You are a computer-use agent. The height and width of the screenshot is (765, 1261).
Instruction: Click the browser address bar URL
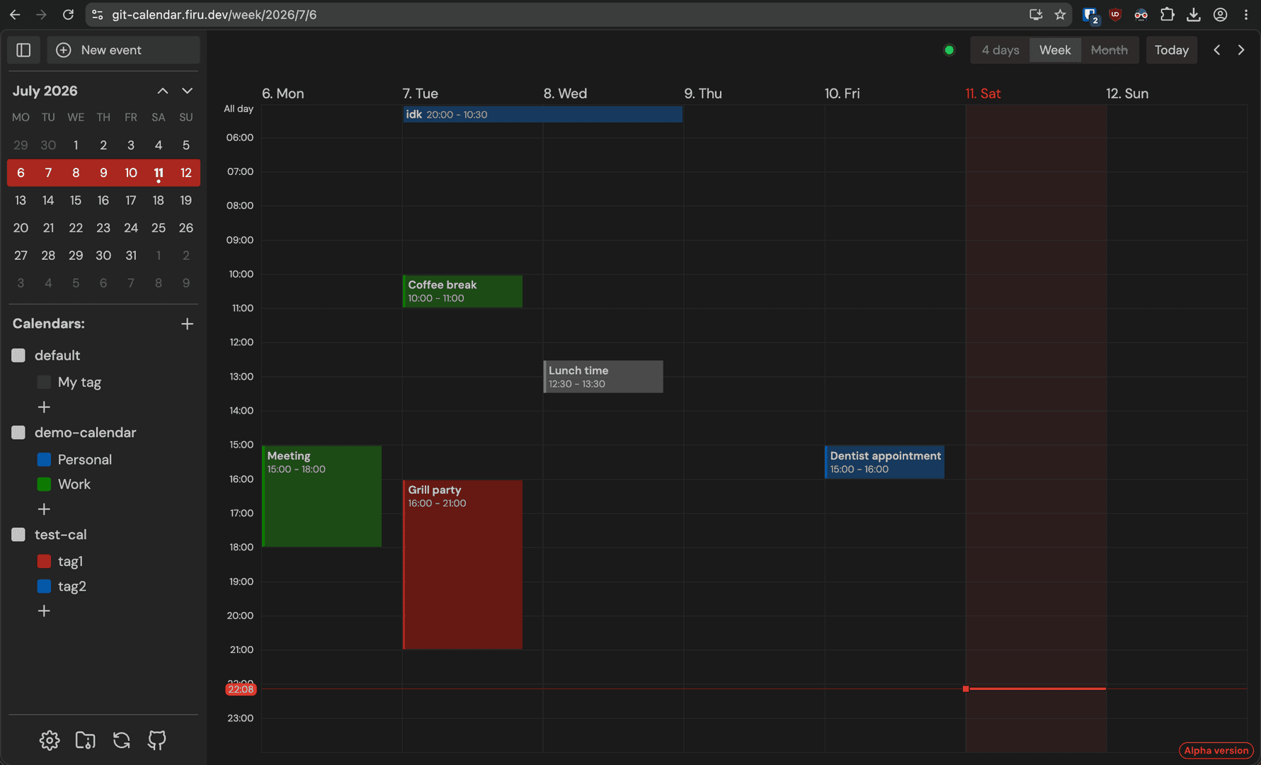tap(214, 14)
